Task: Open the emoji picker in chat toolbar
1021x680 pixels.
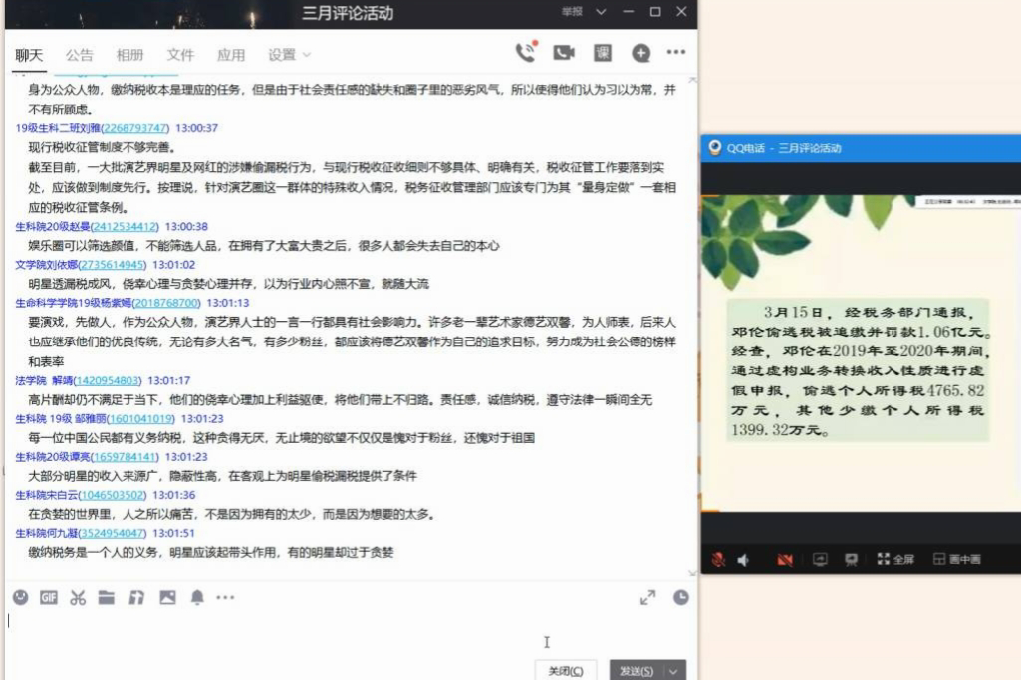Action: coord(20,597)
